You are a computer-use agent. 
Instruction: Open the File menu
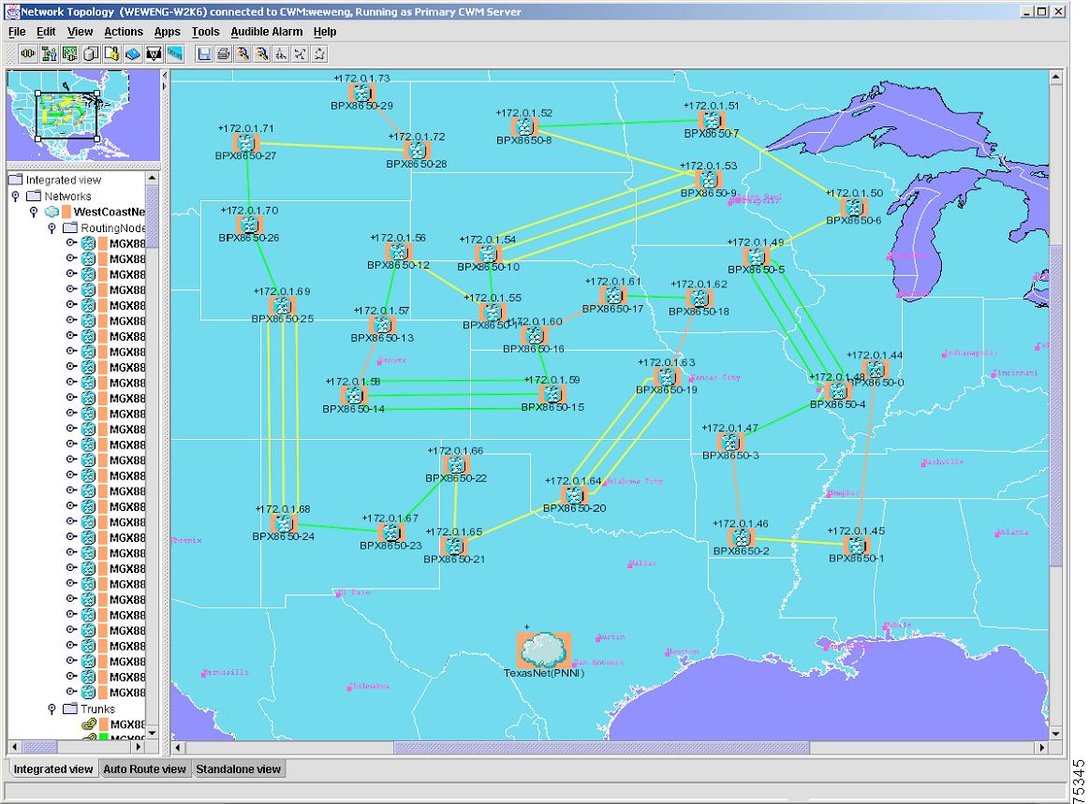point(17,31)
